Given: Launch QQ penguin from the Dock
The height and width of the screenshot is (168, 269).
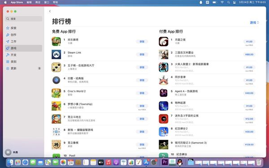Looking at the screenshot, I should (180, 162).
